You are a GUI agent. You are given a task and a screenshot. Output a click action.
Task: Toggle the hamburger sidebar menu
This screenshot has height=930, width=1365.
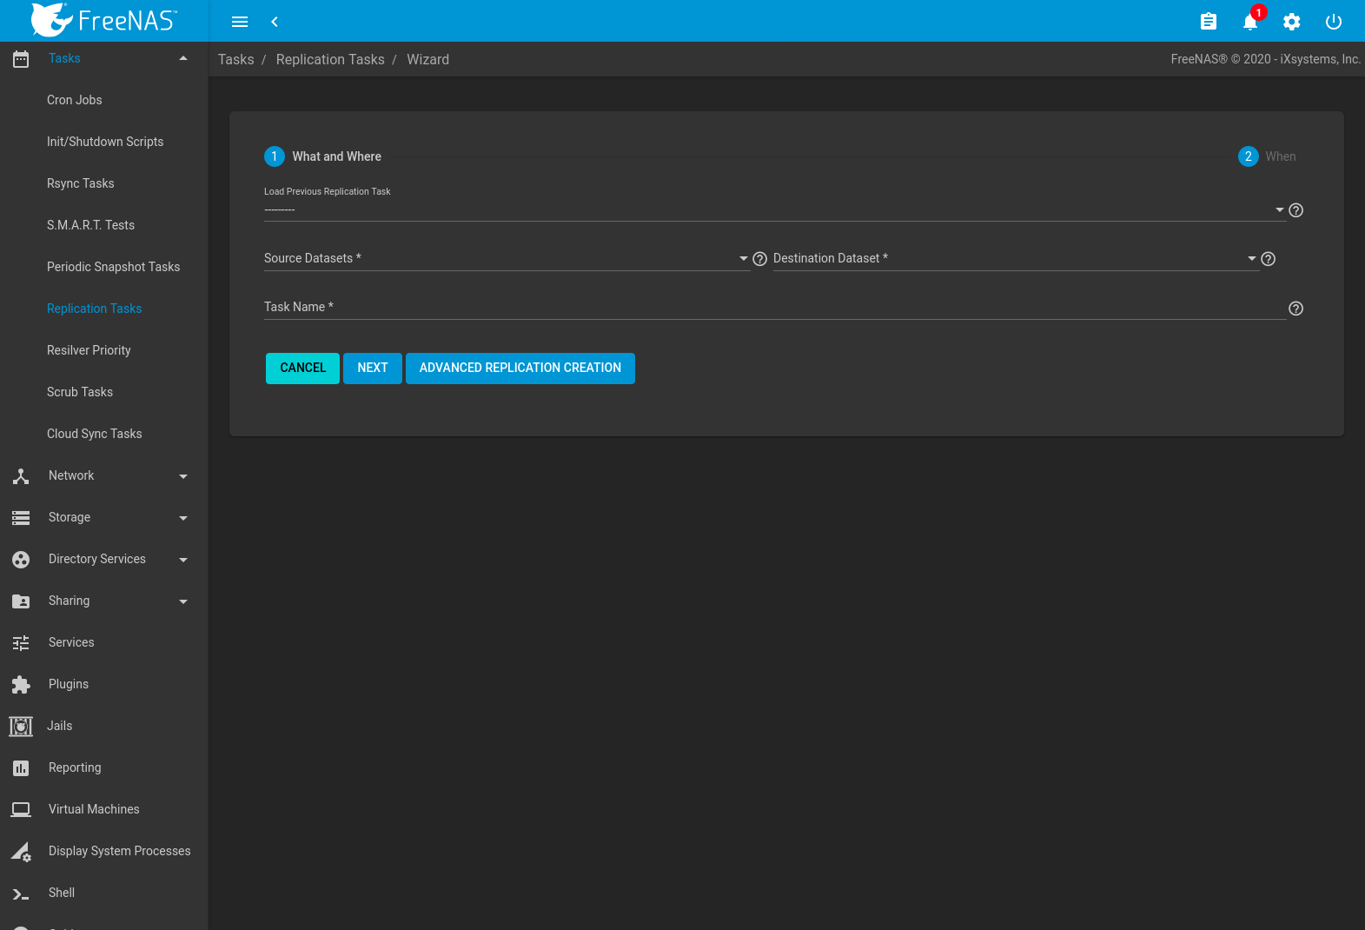240,22
